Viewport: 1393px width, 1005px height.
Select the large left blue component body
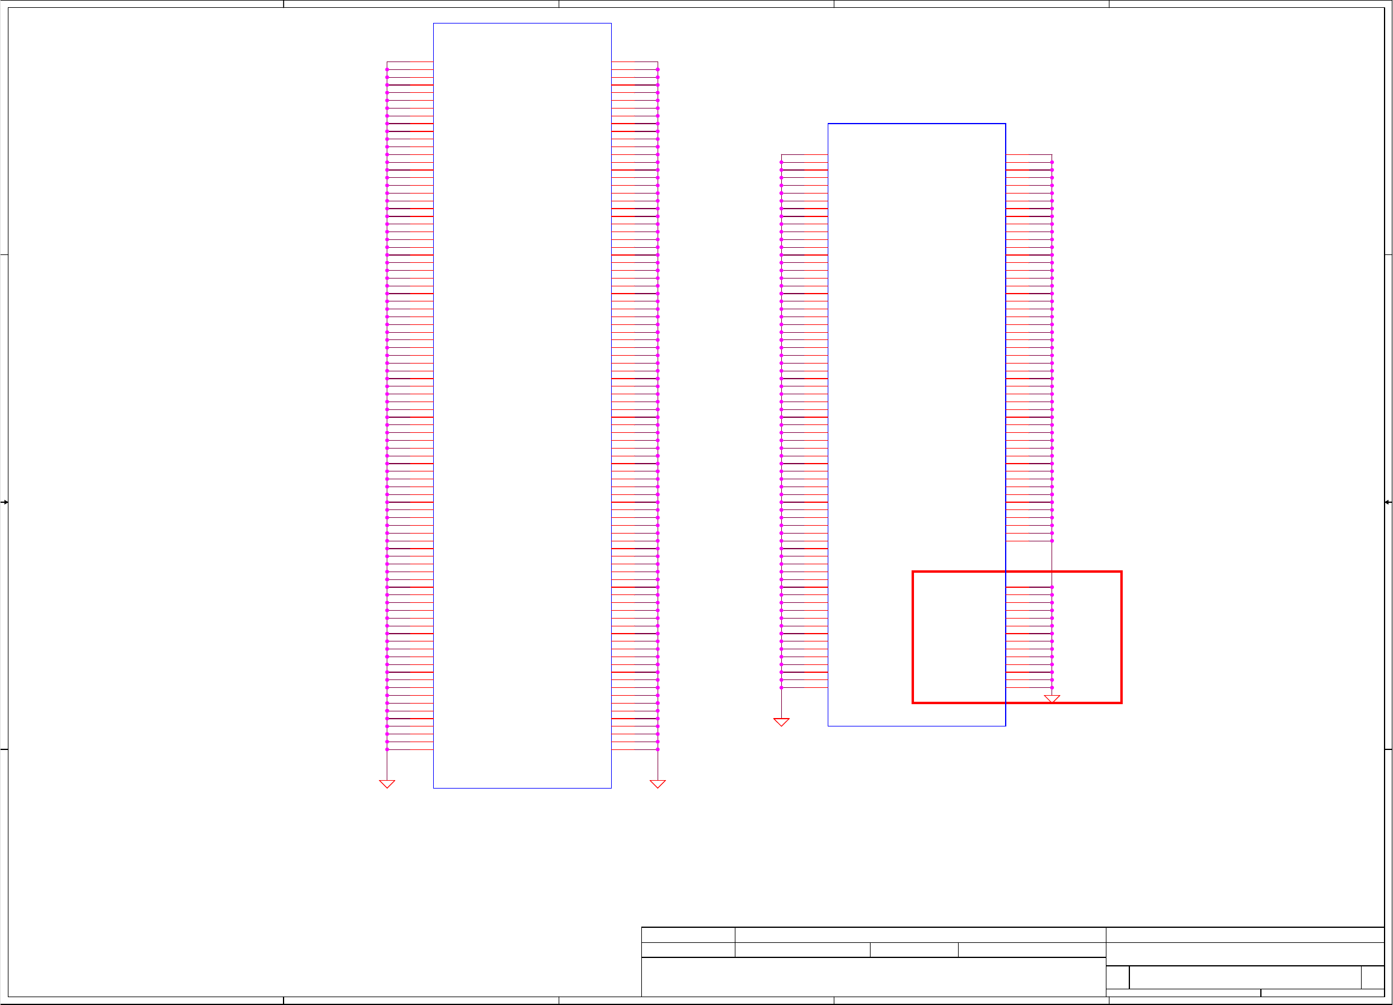(522, 405)
